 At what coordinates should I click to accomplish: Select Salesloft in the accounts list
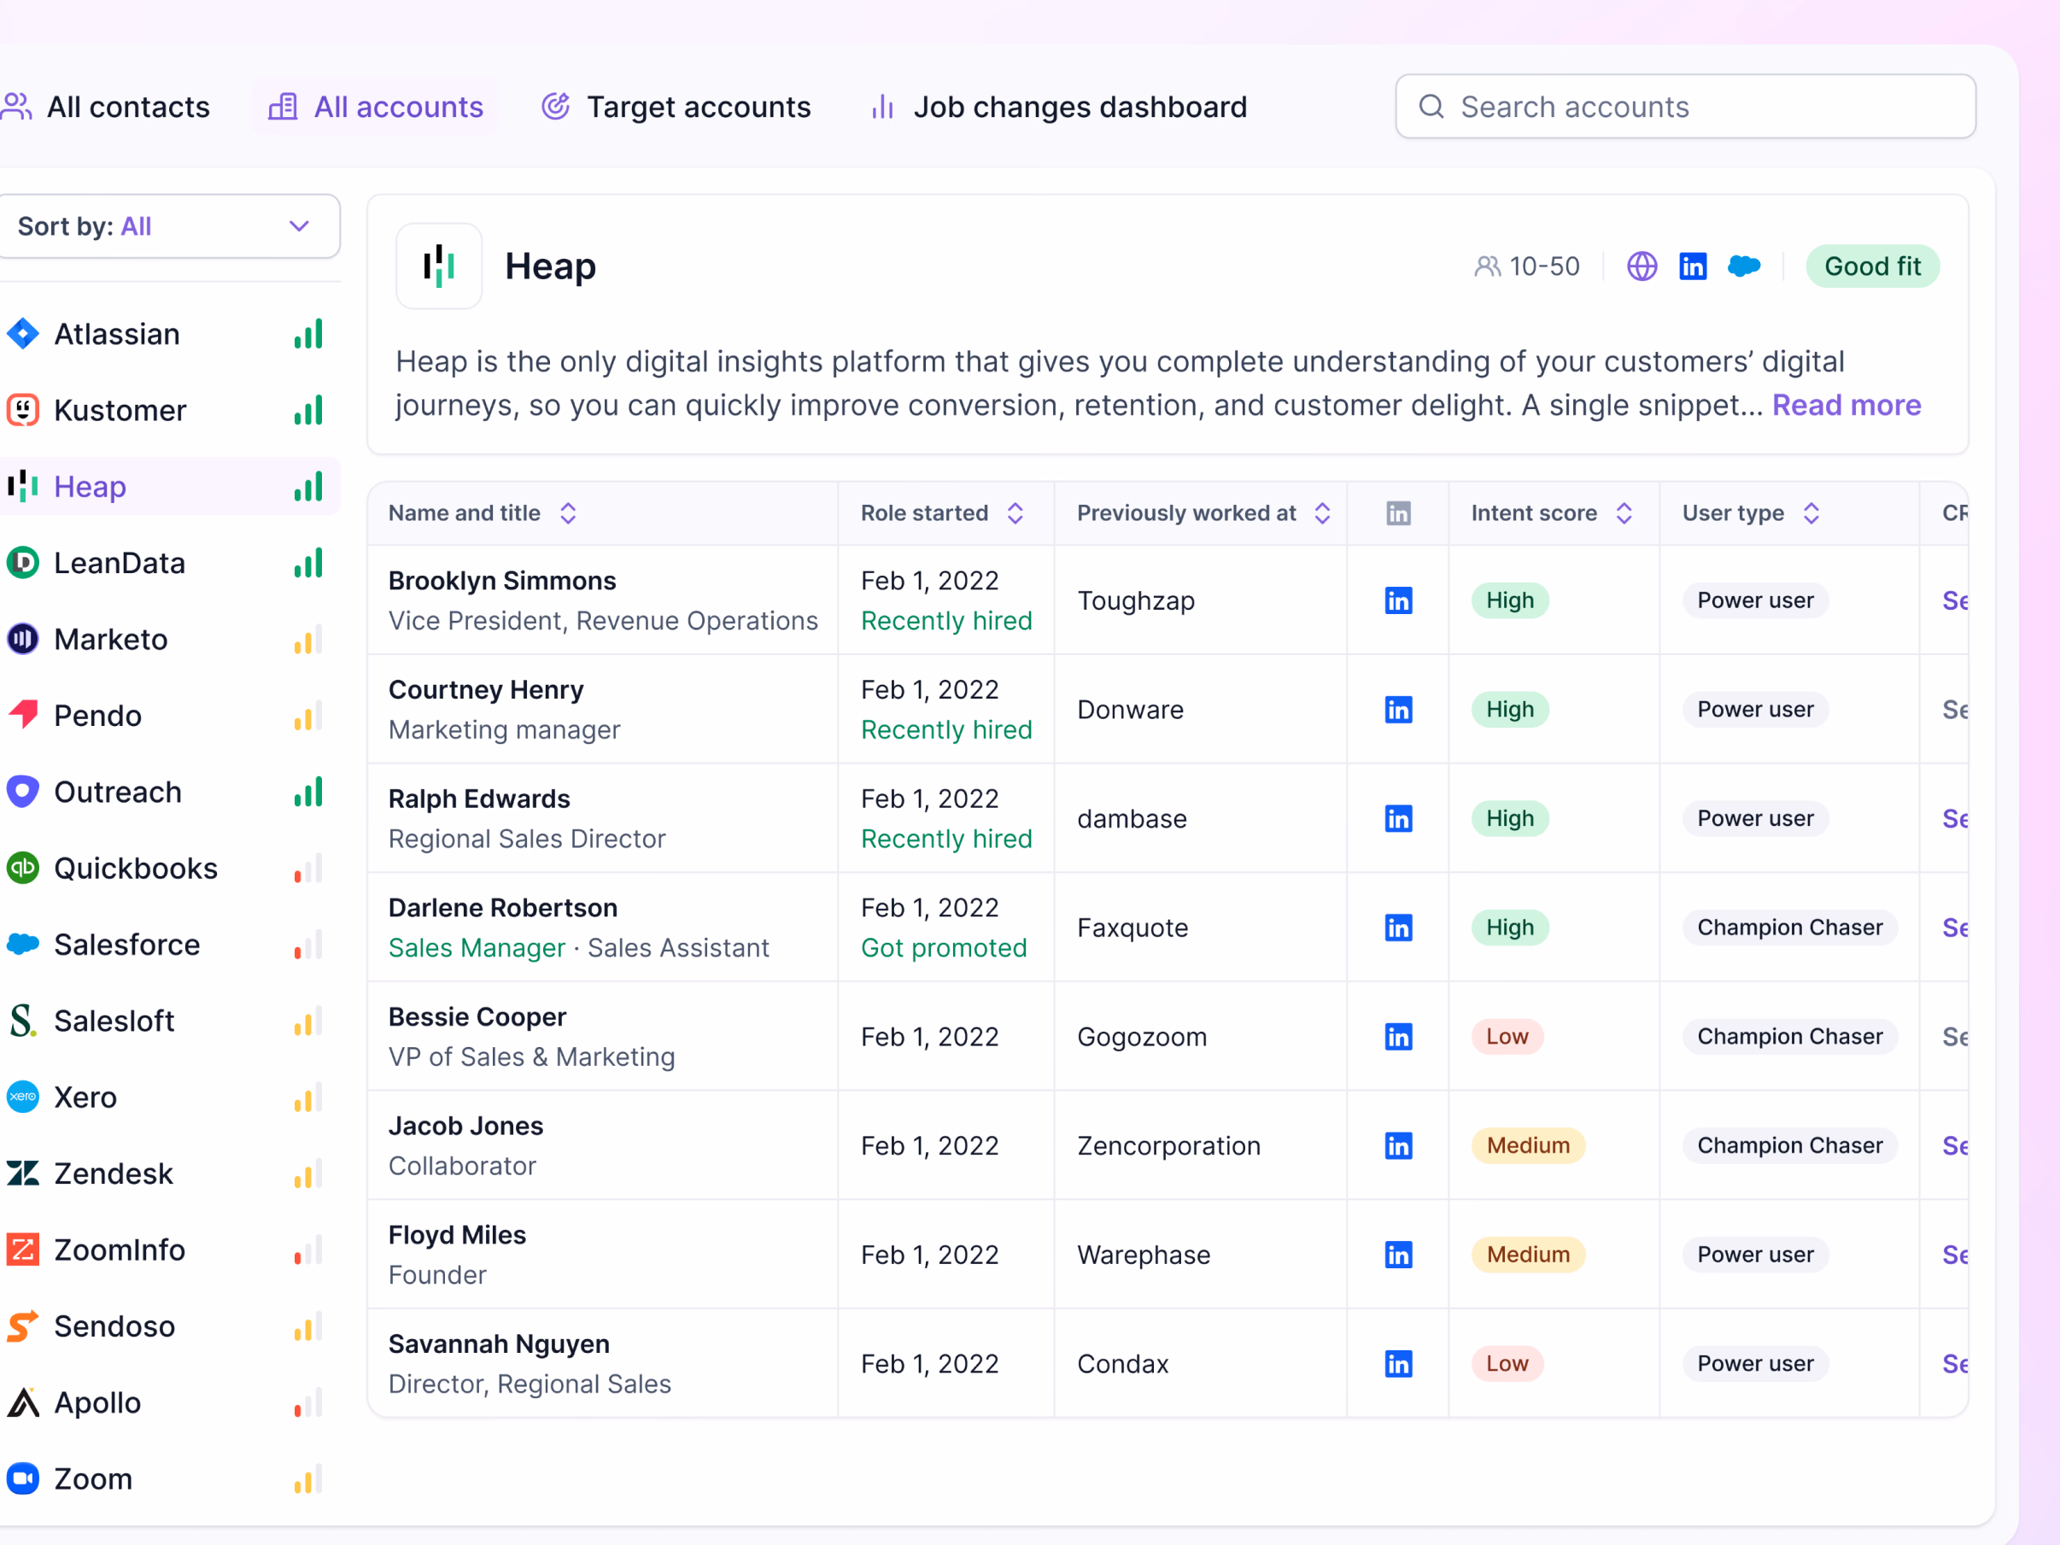point(168,1021)
